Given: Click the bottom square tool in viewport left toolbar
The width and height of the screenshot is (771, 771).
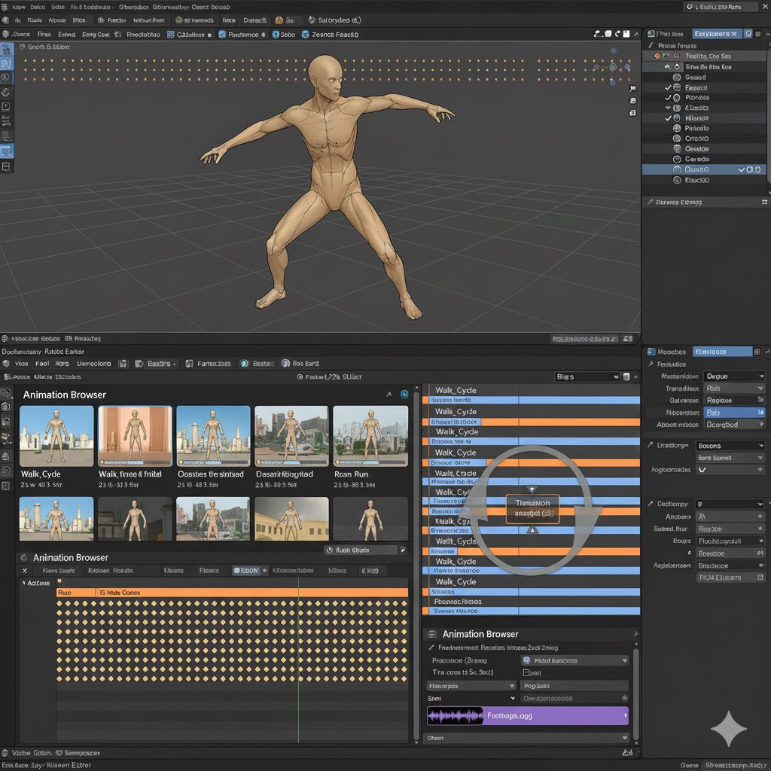Looking at the screenshot, I should 6,166.
